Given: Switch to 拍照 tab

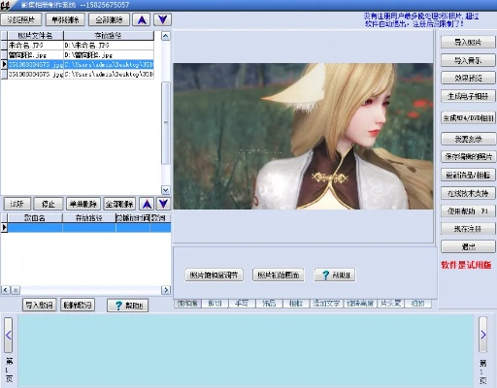Looking at the screenshot, I should (x=417, y=304).
